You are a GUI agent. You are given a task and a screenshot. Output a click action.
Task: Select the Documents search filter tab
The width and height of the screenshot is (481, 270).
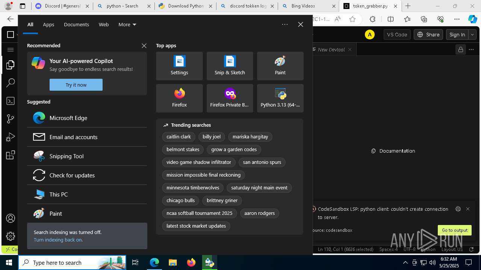pyautogui.click(x=76, y=24)
